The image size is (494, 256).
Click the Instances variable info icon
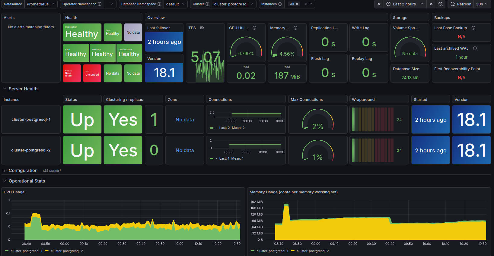[280, 4]
